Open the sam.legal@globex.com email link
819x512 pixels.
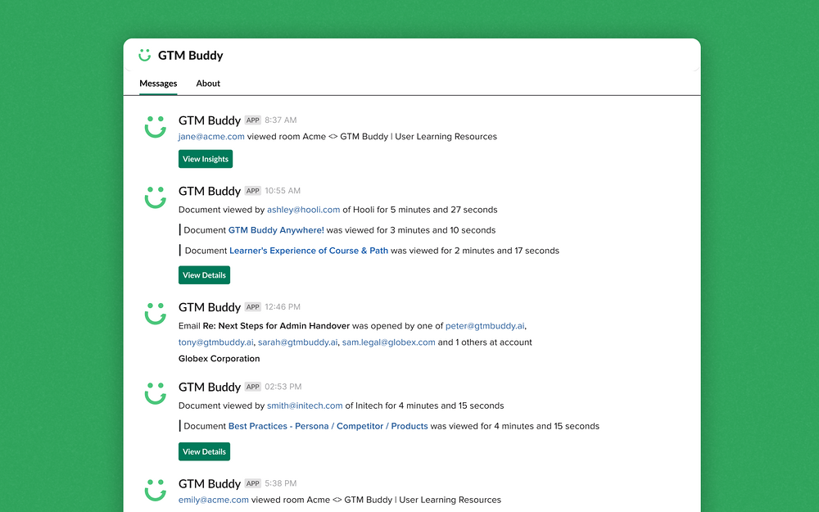pos(388,342)
